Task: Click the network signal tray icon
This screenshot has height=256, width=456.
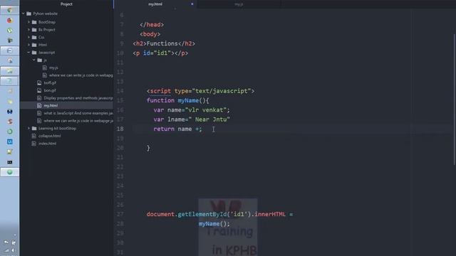Action: point(6,250)
